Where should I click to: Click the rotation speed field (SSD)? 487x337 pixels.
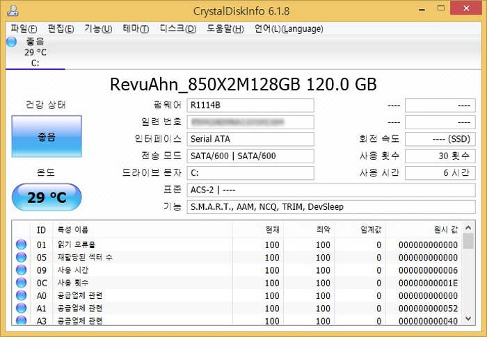[440, 139]
